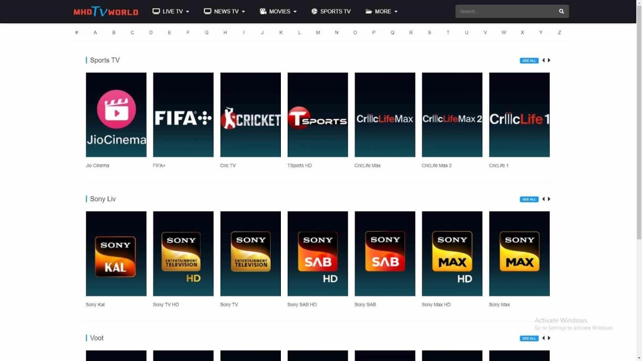Click the 'Jio Cinema' caption text
The width and height of the screenshot is (642, 361).
click(97, 165)
